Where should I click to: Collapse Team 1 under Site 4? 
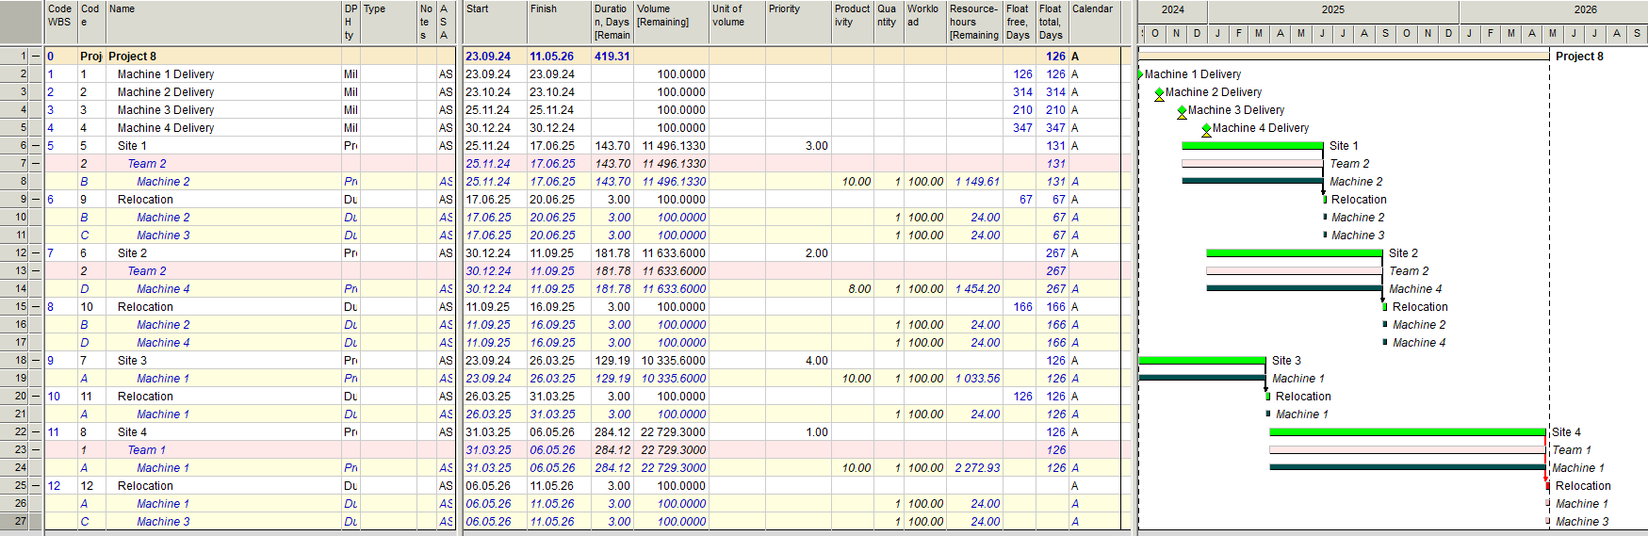36,450
